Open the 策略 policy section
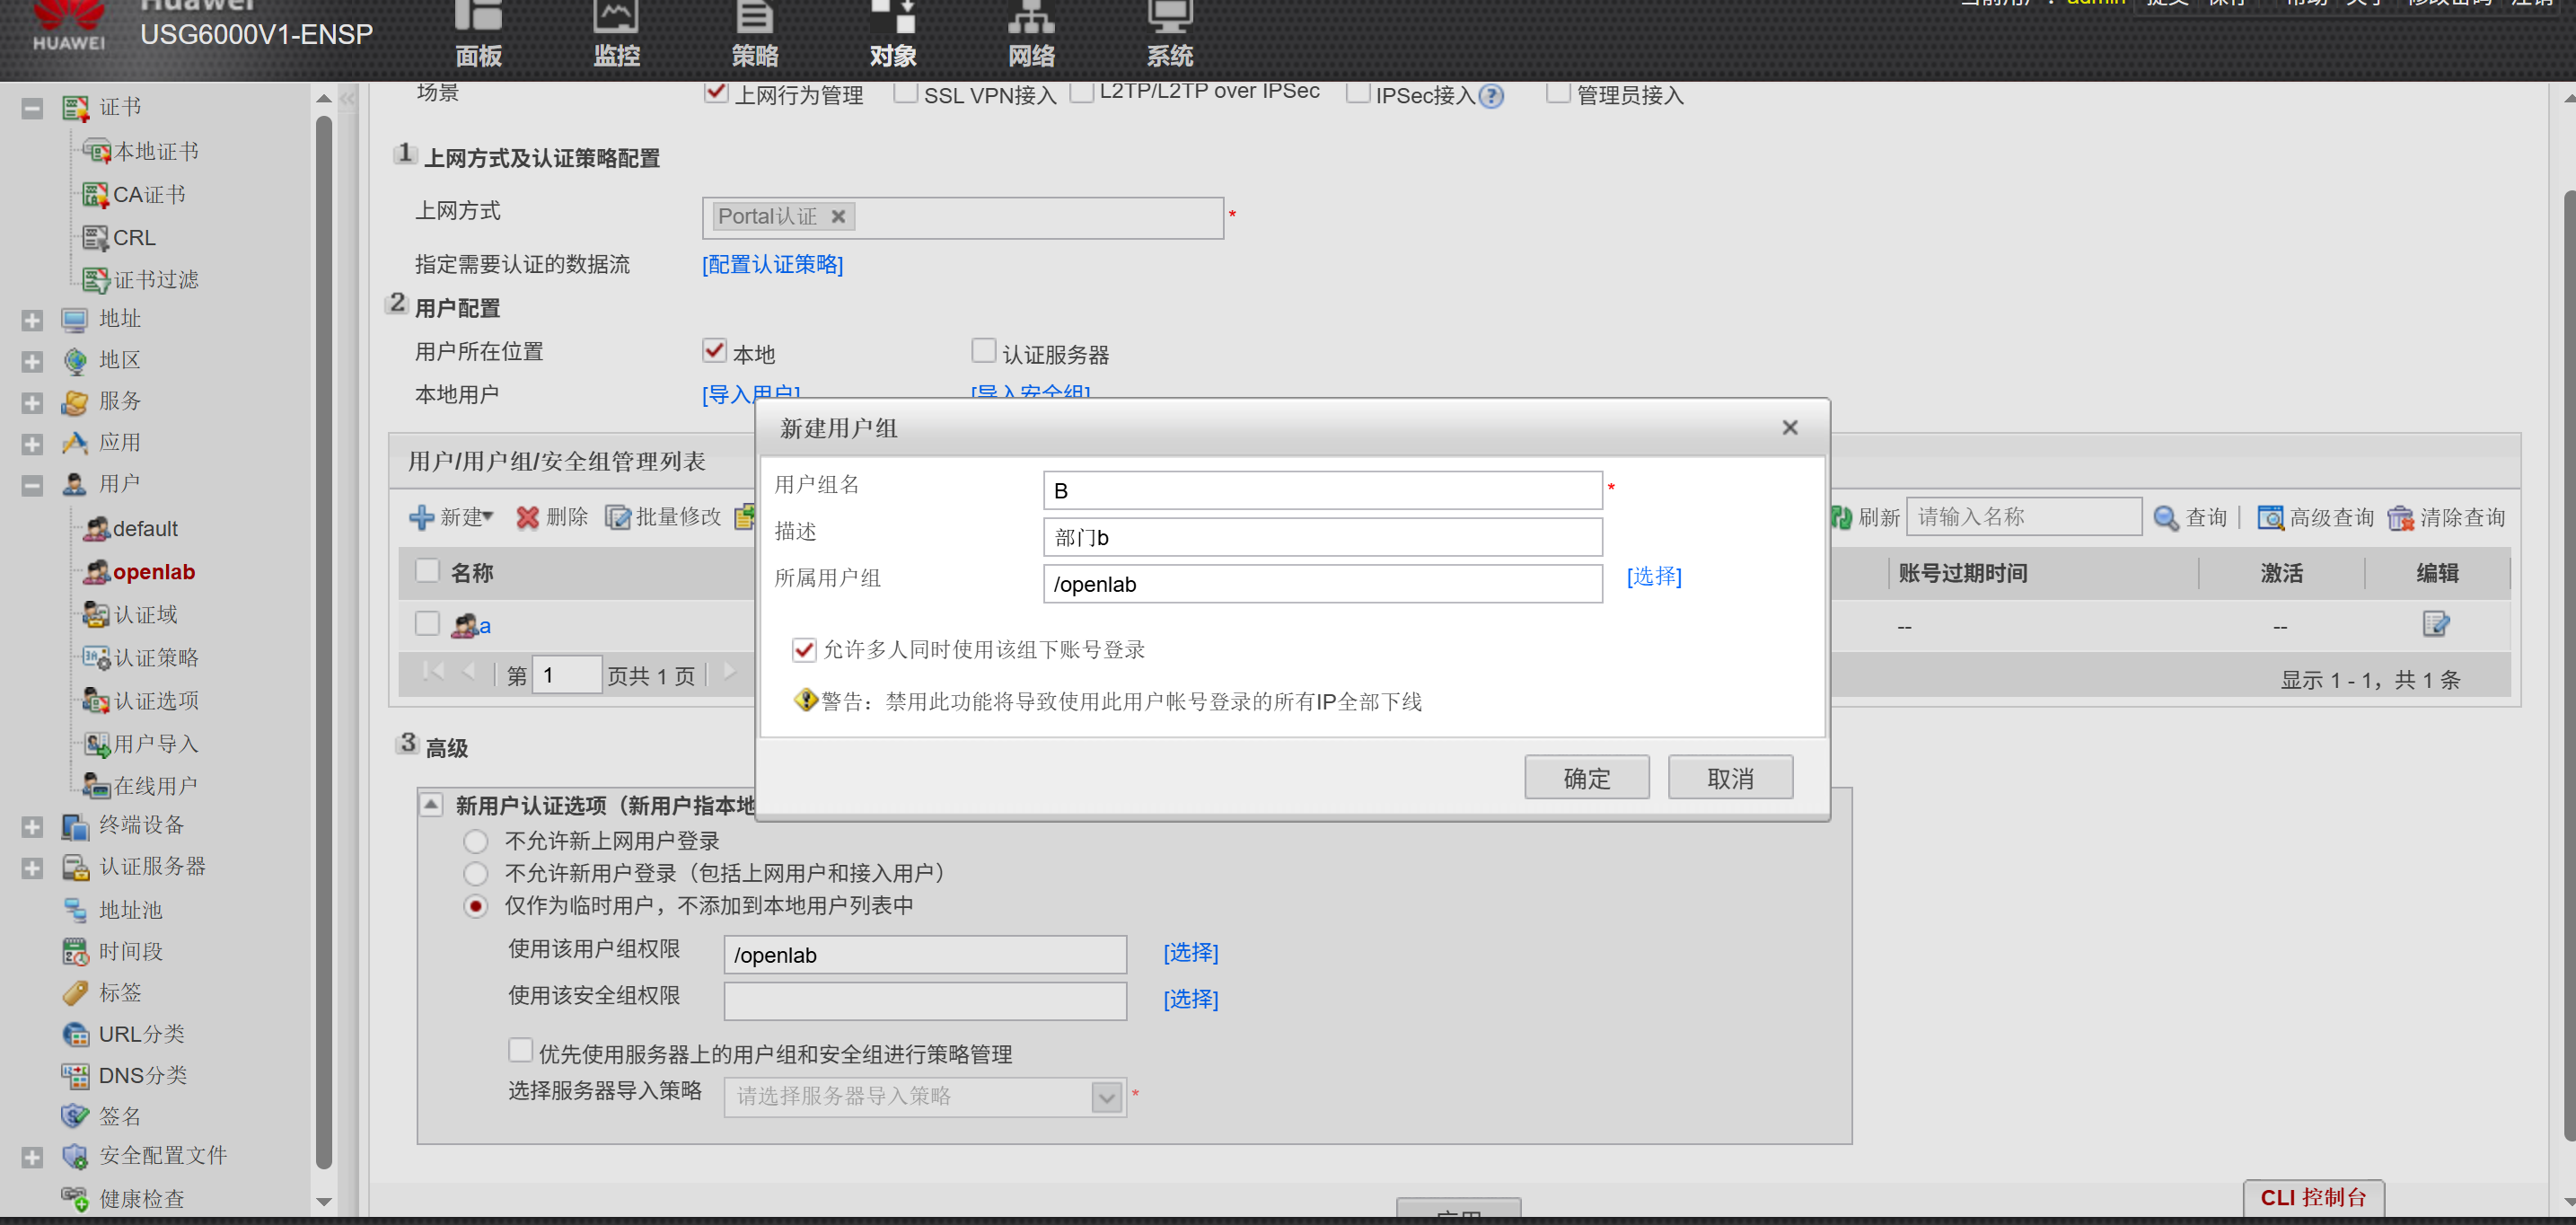 pyautogui.click(x=754, y=35)
